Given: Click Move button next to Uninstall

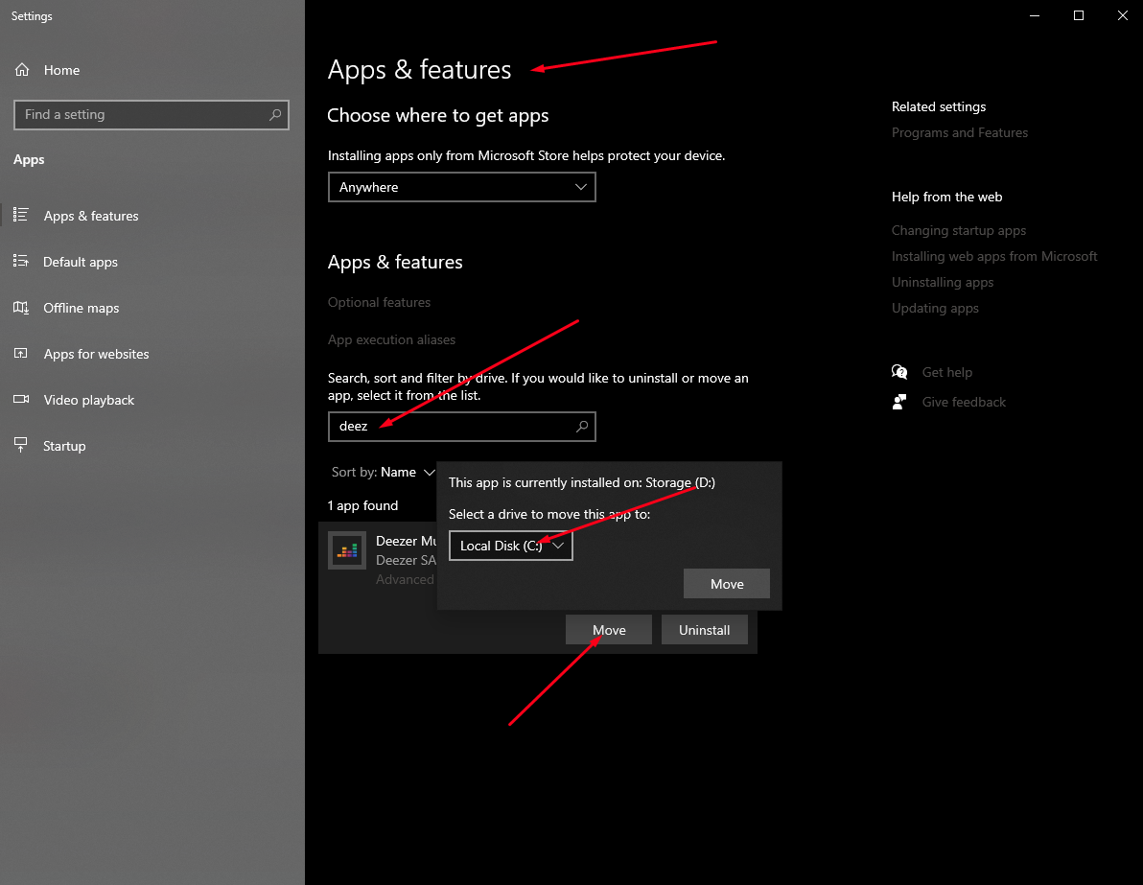Looking at the screenshot, I should click(609, 630).
